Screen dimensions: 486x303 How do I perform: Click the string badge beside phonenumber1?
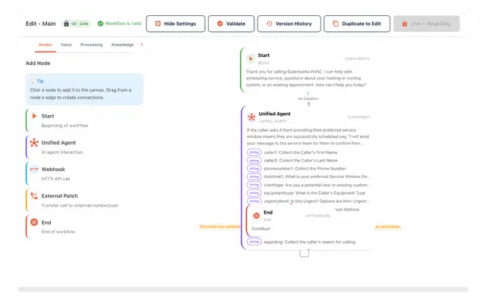(254, 168)
